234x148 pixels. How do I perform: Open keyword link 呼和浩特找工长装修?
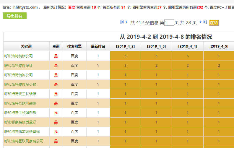click(x=20, y=94)
